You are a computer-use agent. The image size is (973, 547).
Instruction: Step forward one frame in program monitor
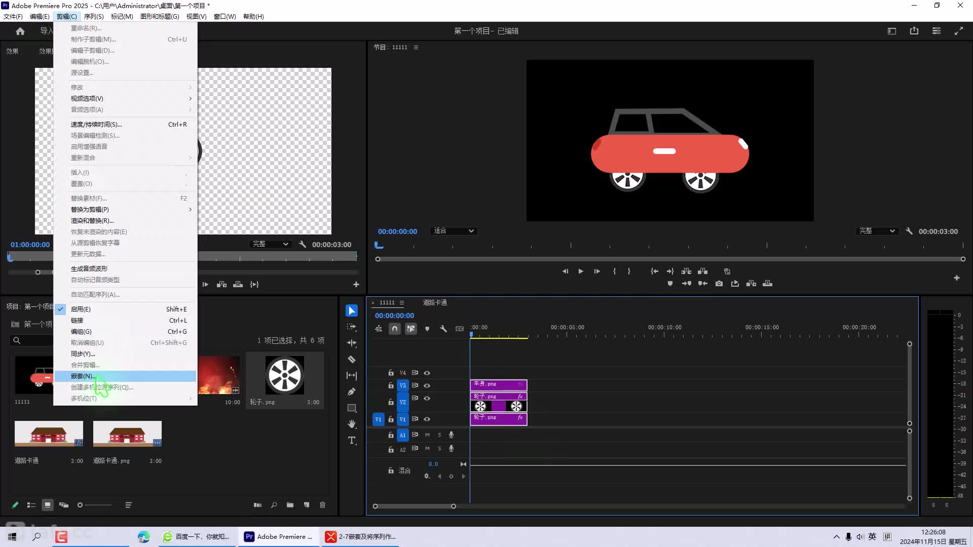click(597, 271)
